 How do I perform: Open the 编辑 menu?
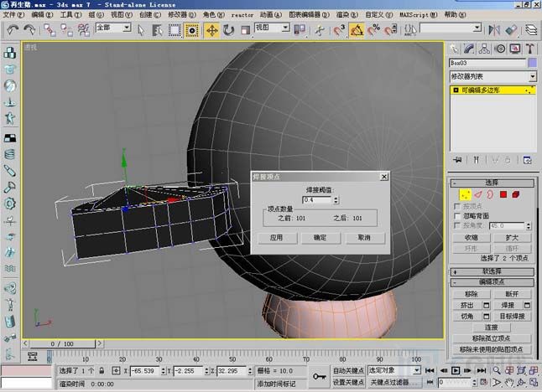(42, 14)
